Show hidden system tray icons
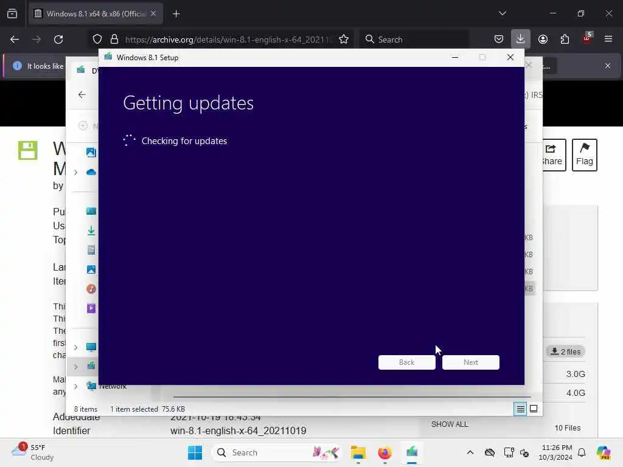The image size is (623, 467). [470, 452]
